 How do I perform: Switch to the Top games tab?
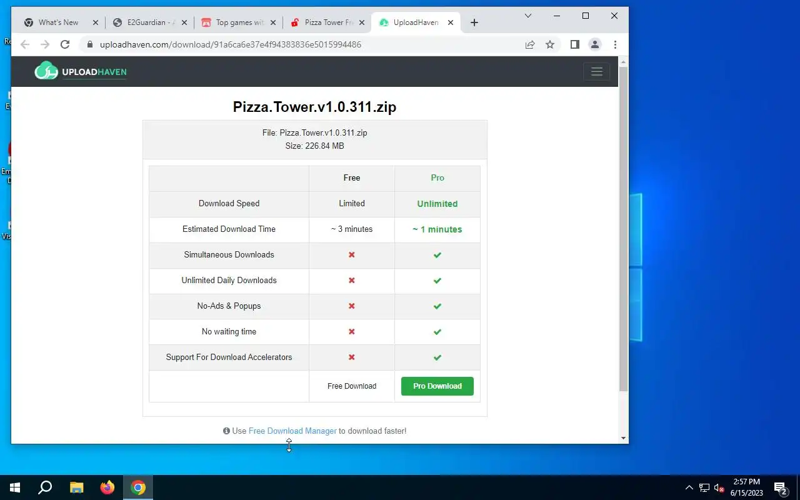coord(239,22)
